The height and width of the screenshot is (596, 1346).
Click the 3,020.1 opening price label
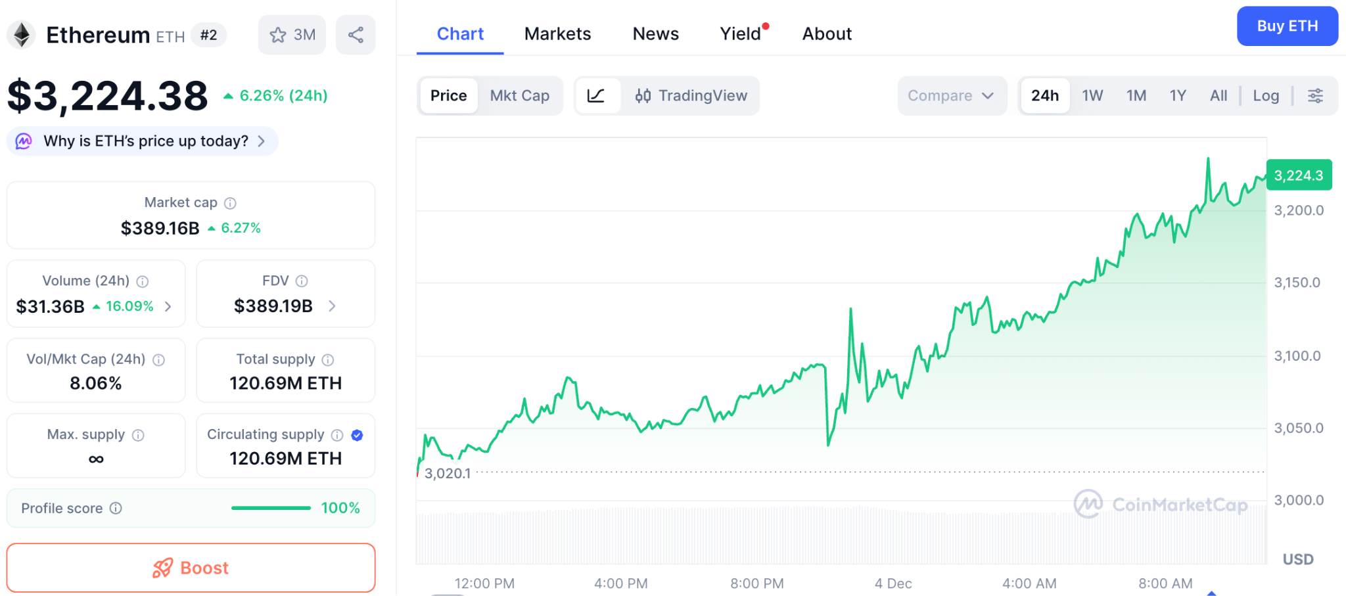click(447, 473)
